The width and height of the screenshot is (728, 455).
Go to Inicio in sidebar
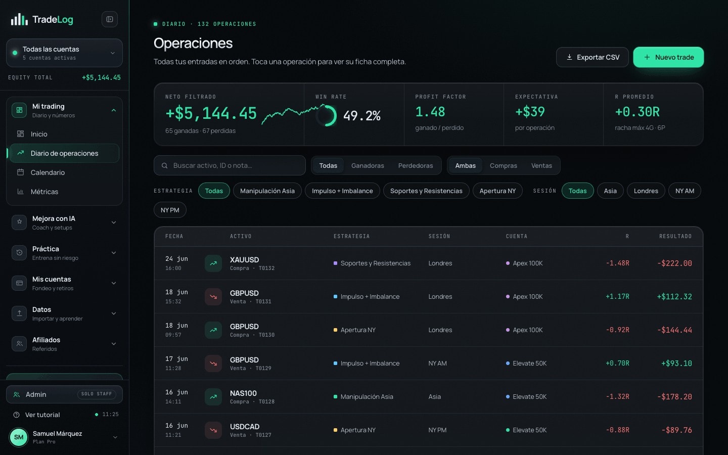(x=64, y=134)
